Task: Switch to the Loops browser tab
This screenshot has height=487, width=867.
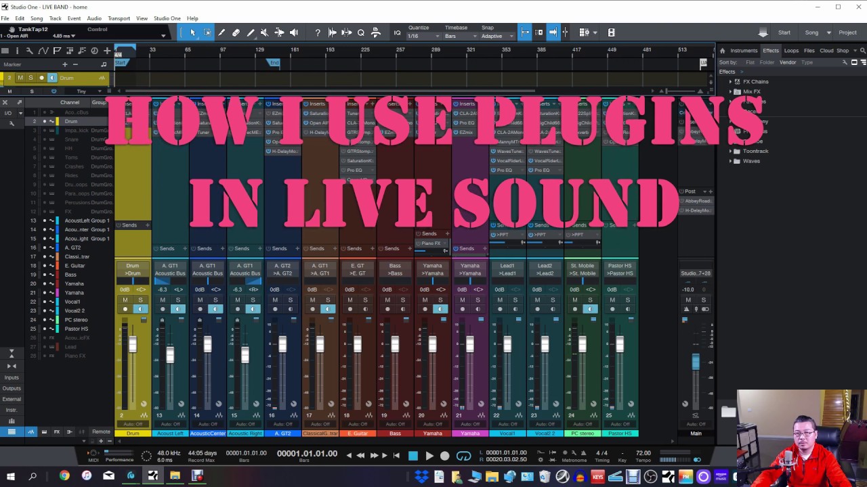Action: [x=791, y=51]
